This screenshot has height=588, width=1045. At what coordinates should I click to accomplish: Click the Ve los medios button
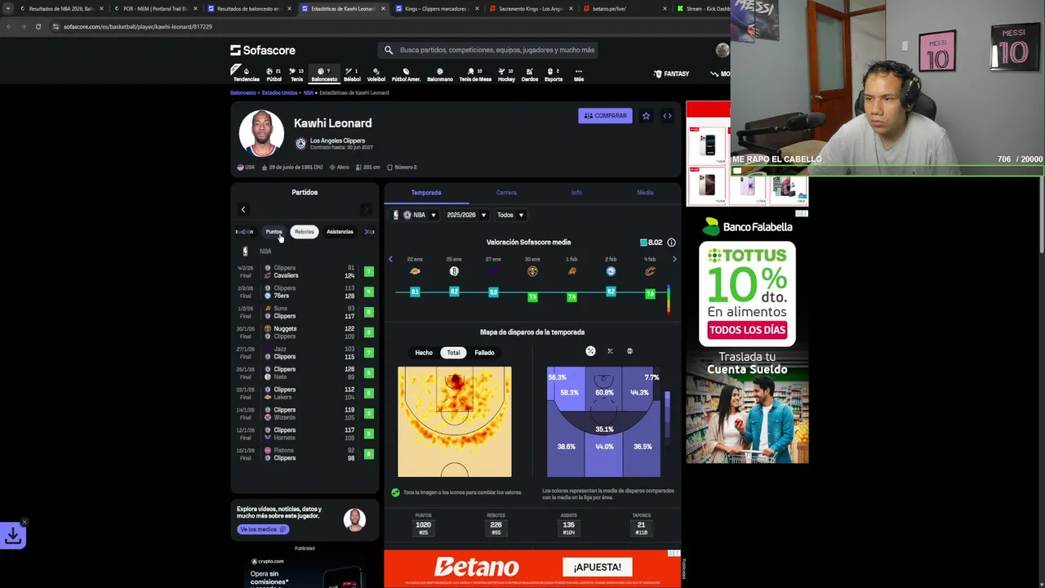click(262, 529)
